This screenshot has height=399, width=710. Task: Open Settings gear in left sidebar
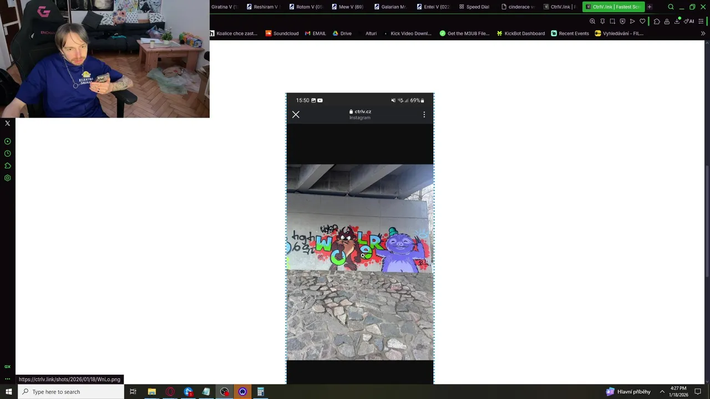click(7, 178)
